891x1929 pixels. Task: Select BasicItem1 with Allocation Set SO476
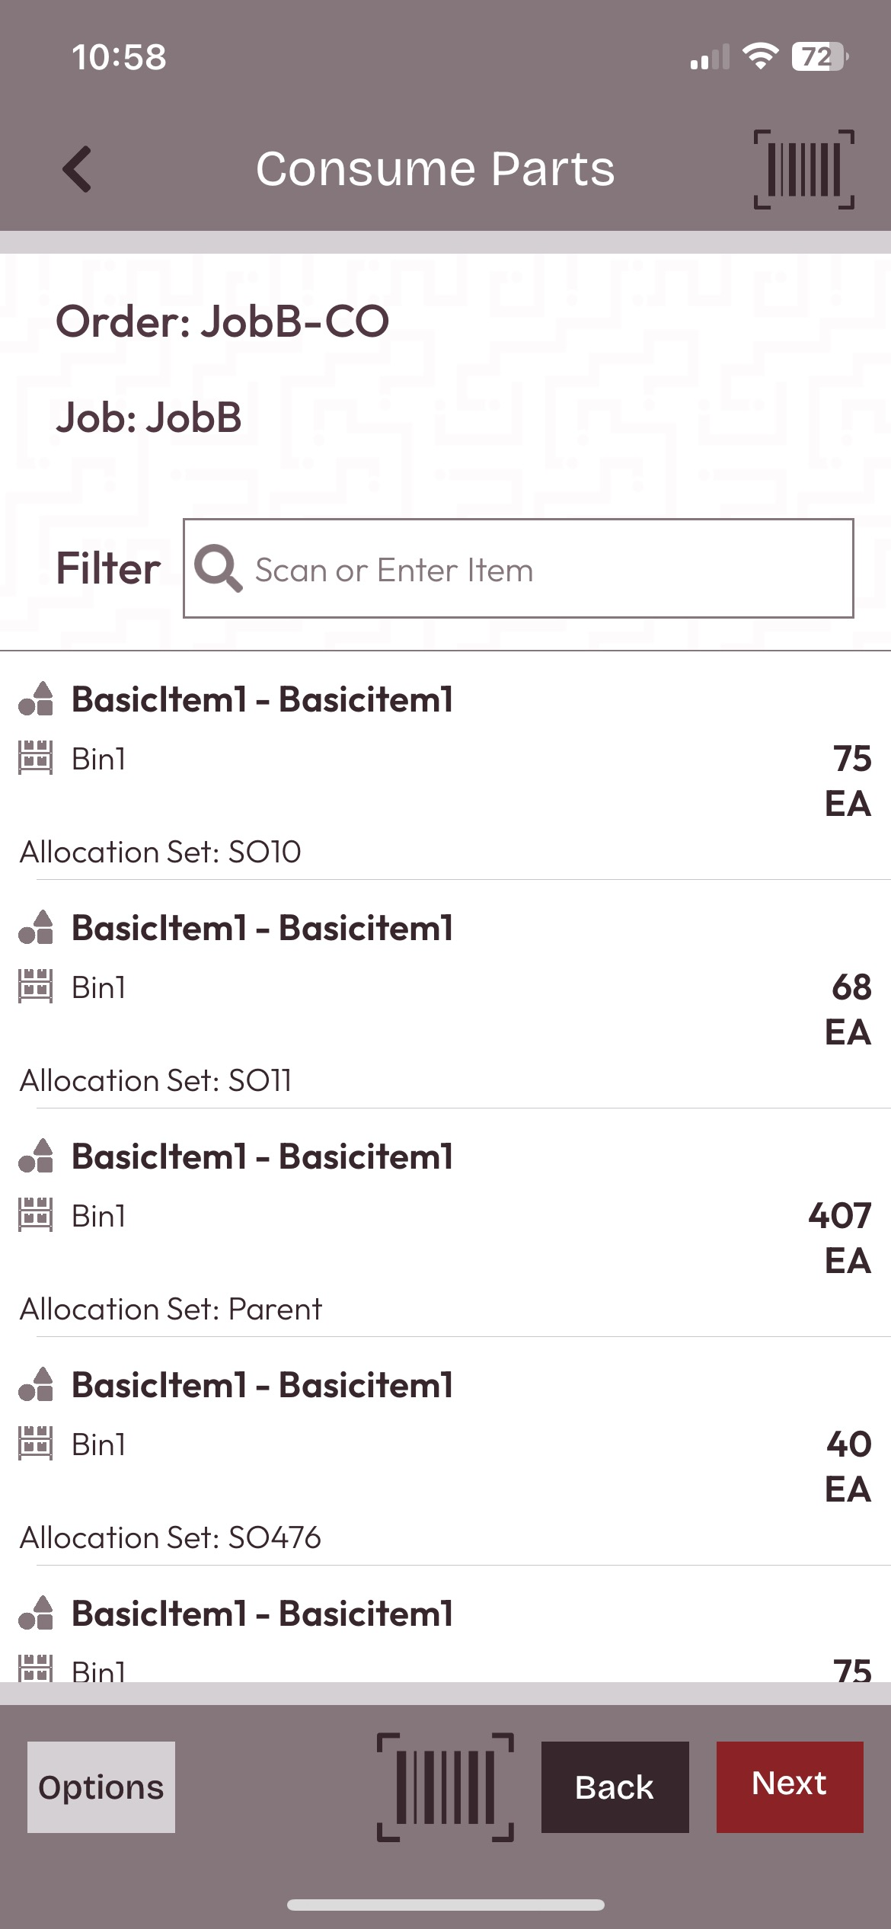pos(445,1451)
